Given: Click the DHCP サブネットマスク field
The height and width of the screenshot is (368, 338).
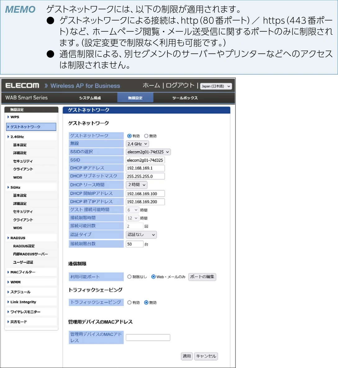Looking at the screenshot, I should point(145,176).
